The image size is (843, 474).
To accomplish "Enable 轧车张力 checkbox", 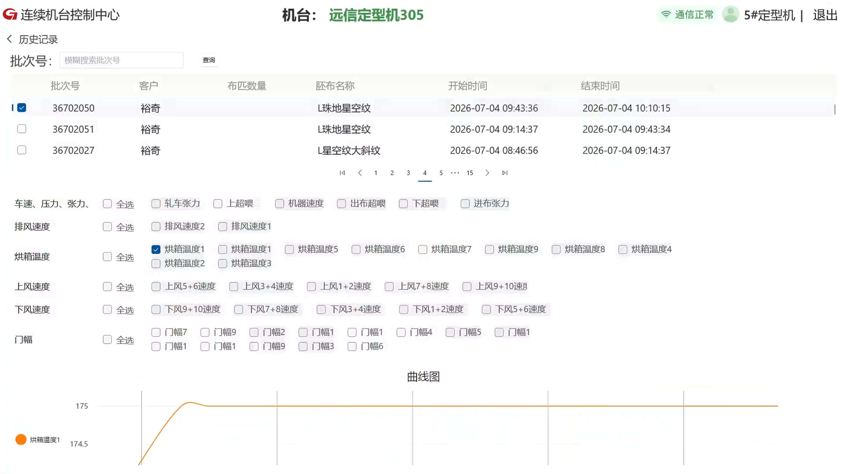I will pyautogui.click(x=156, y=204).
